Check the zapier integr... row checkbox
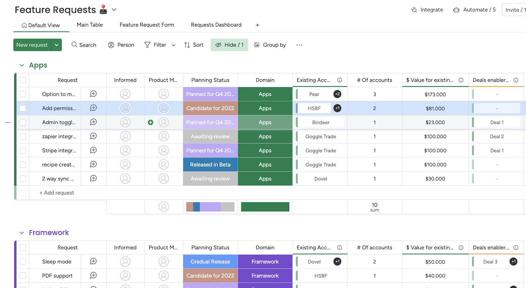526x288 pixels. click(23, 136)
